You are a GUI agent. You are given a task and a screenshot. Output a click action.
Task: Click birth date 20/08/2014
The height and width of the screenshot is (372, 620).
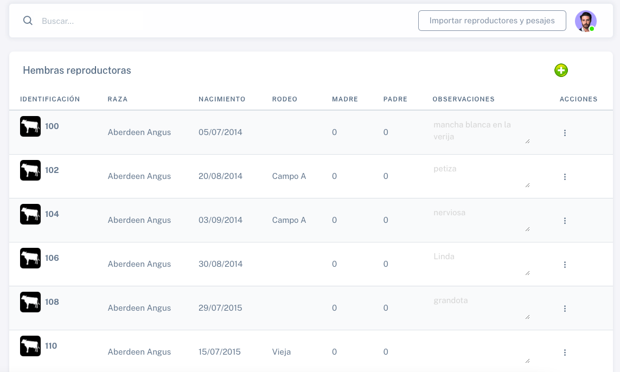click(220, 176)
